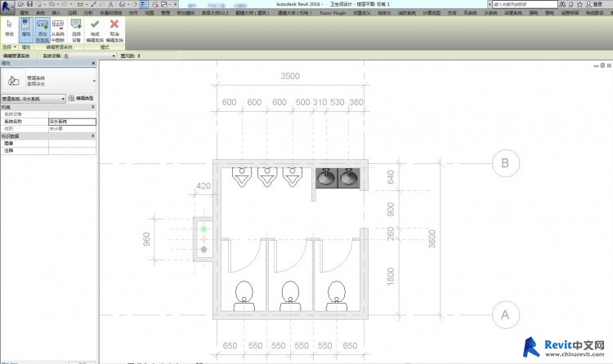The width and height of the screenshot is (613, 364).
Task: Open the Fuzor Plugin ribbon tab
Action: point(333,13)
